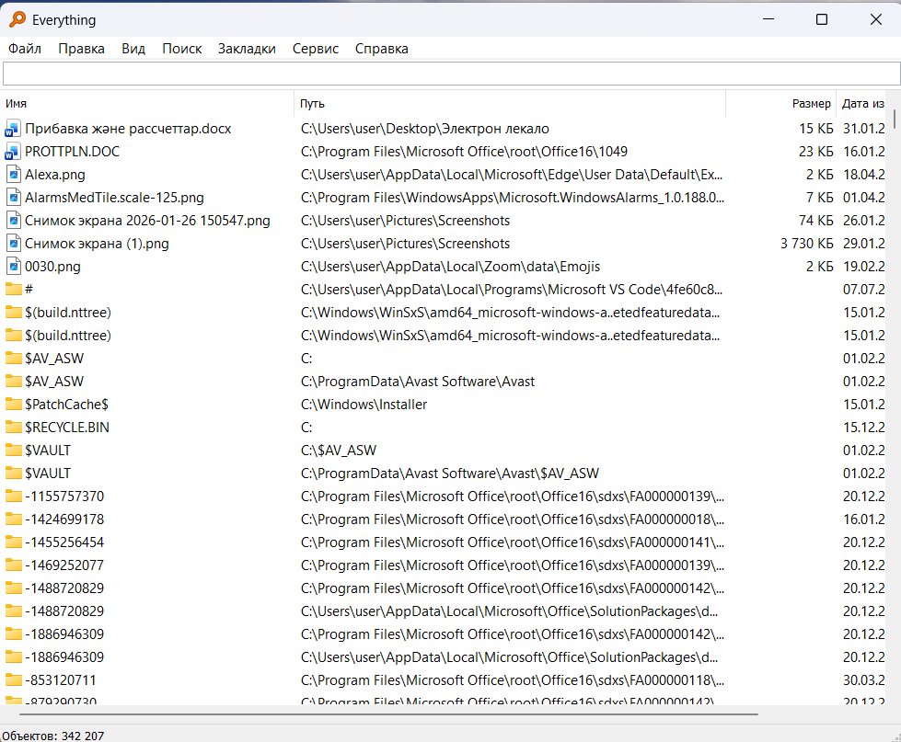Open the Поиск menu

pyautogui.click(x=181, y=49)
